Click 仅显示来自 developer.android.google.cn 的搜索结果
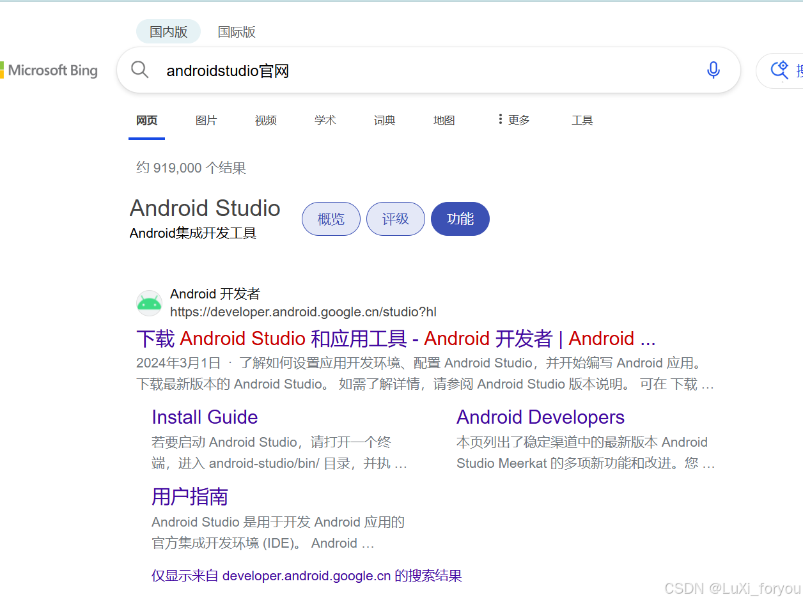 pos(307,576)
